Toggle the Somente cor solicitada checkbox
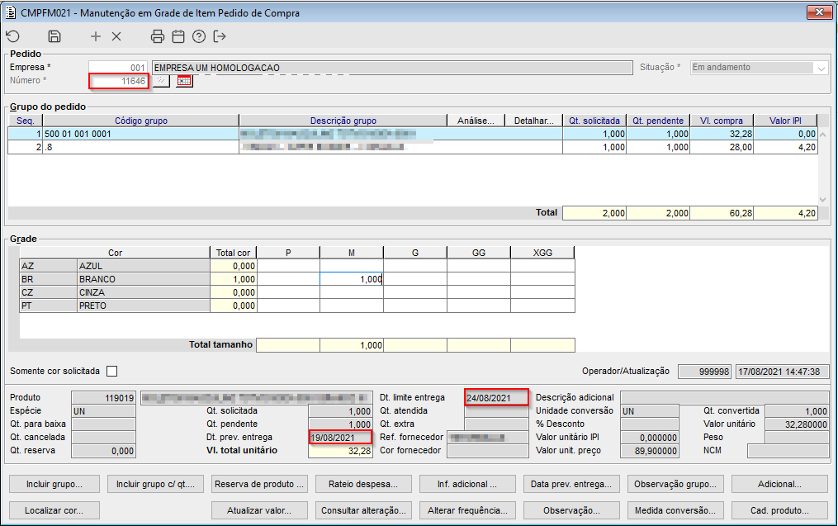 point(111,371)
